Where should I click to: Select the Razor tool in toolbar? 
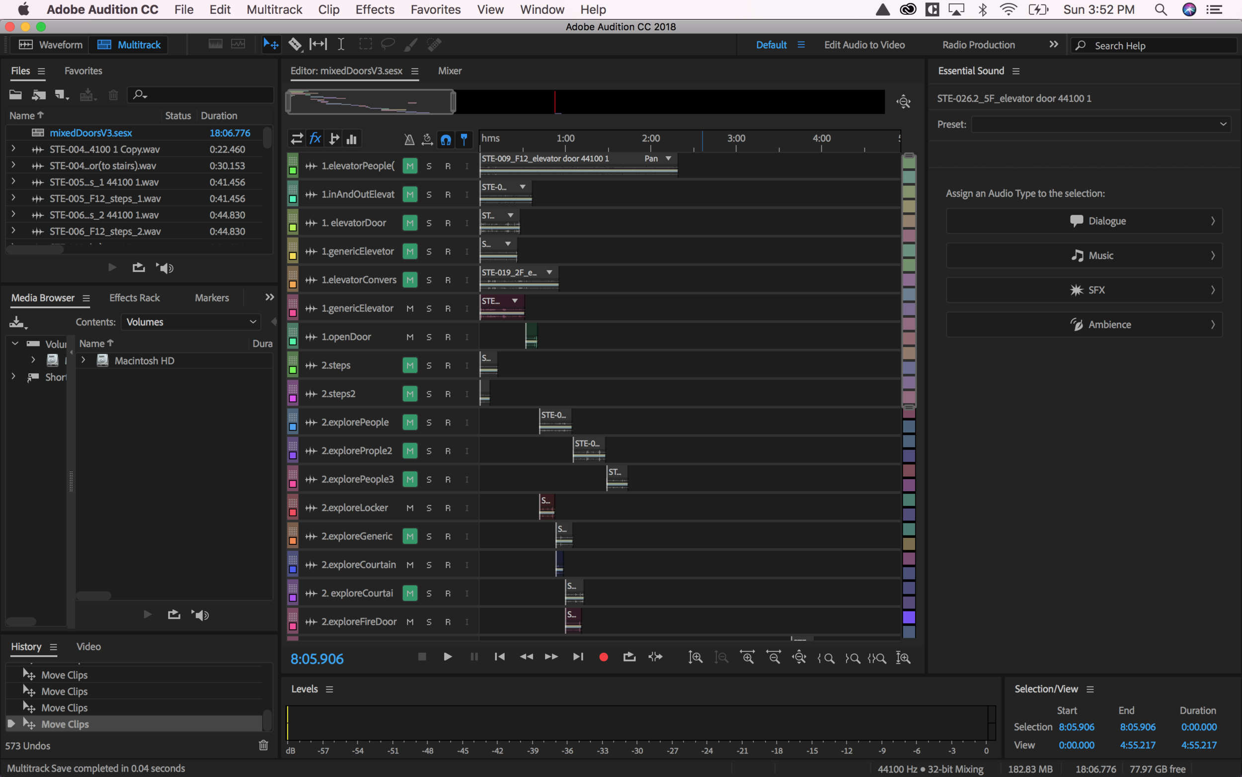295,45
